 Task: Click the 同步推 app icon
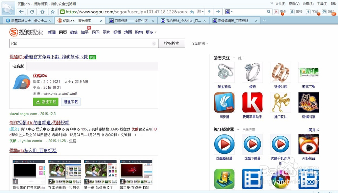click(224, 102)
